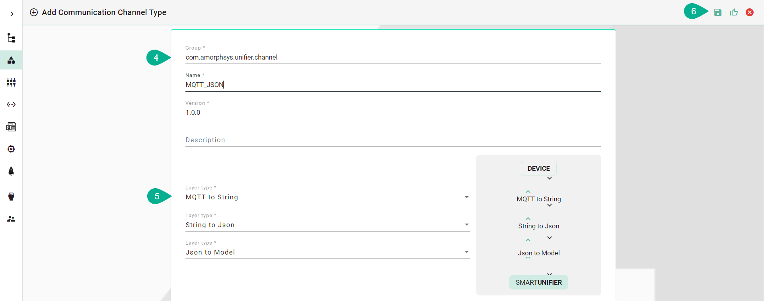Viewport: 764px width, 301px height.
Task: Click into the Description field
Action: (392, 140)
